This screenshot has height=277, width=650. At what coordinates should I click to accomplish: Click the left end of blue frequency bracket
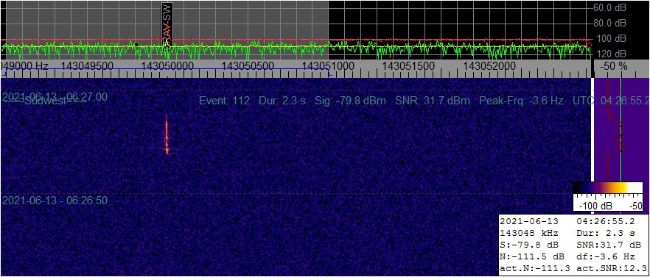coord(7,72)
